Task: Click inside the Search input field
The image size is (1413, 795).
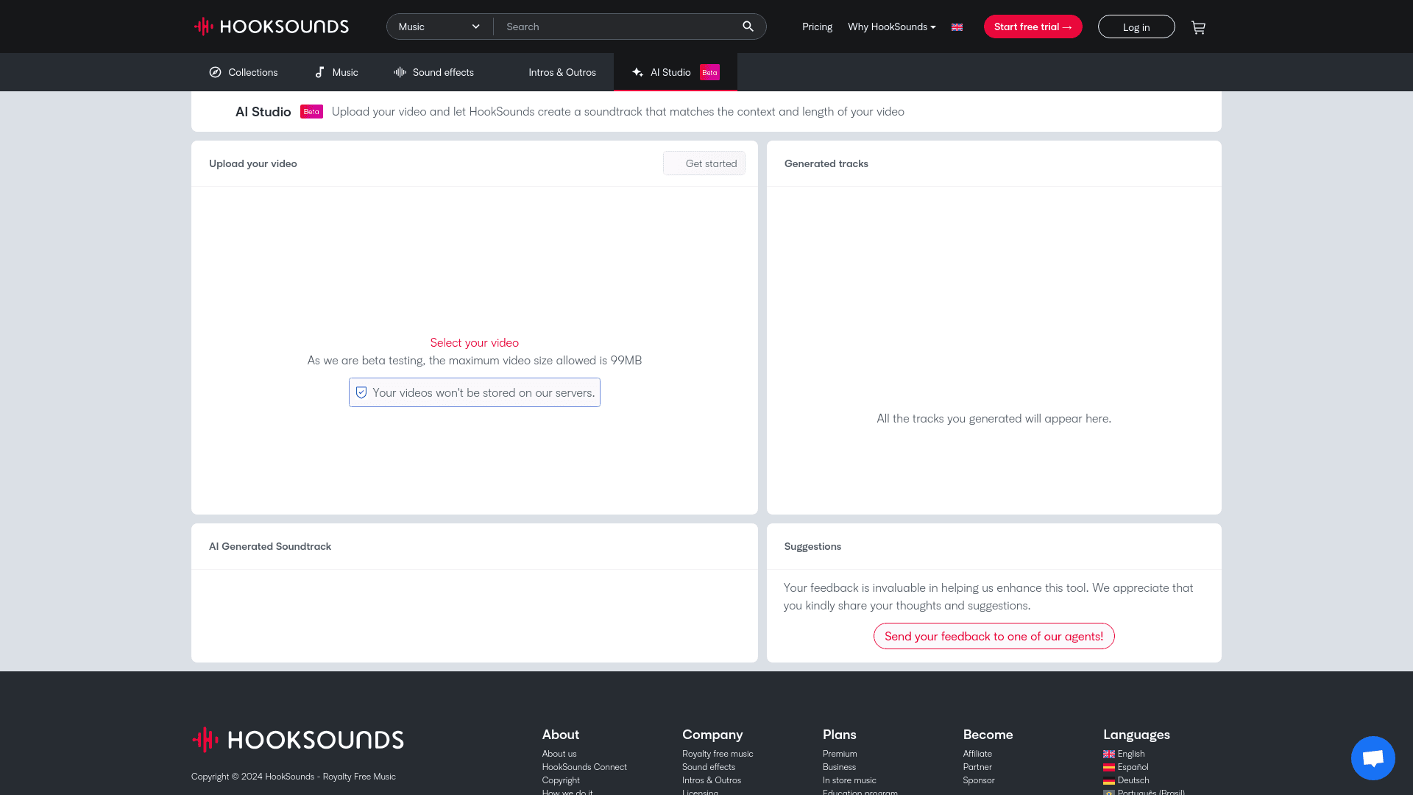Action: [x=618, y=26]
